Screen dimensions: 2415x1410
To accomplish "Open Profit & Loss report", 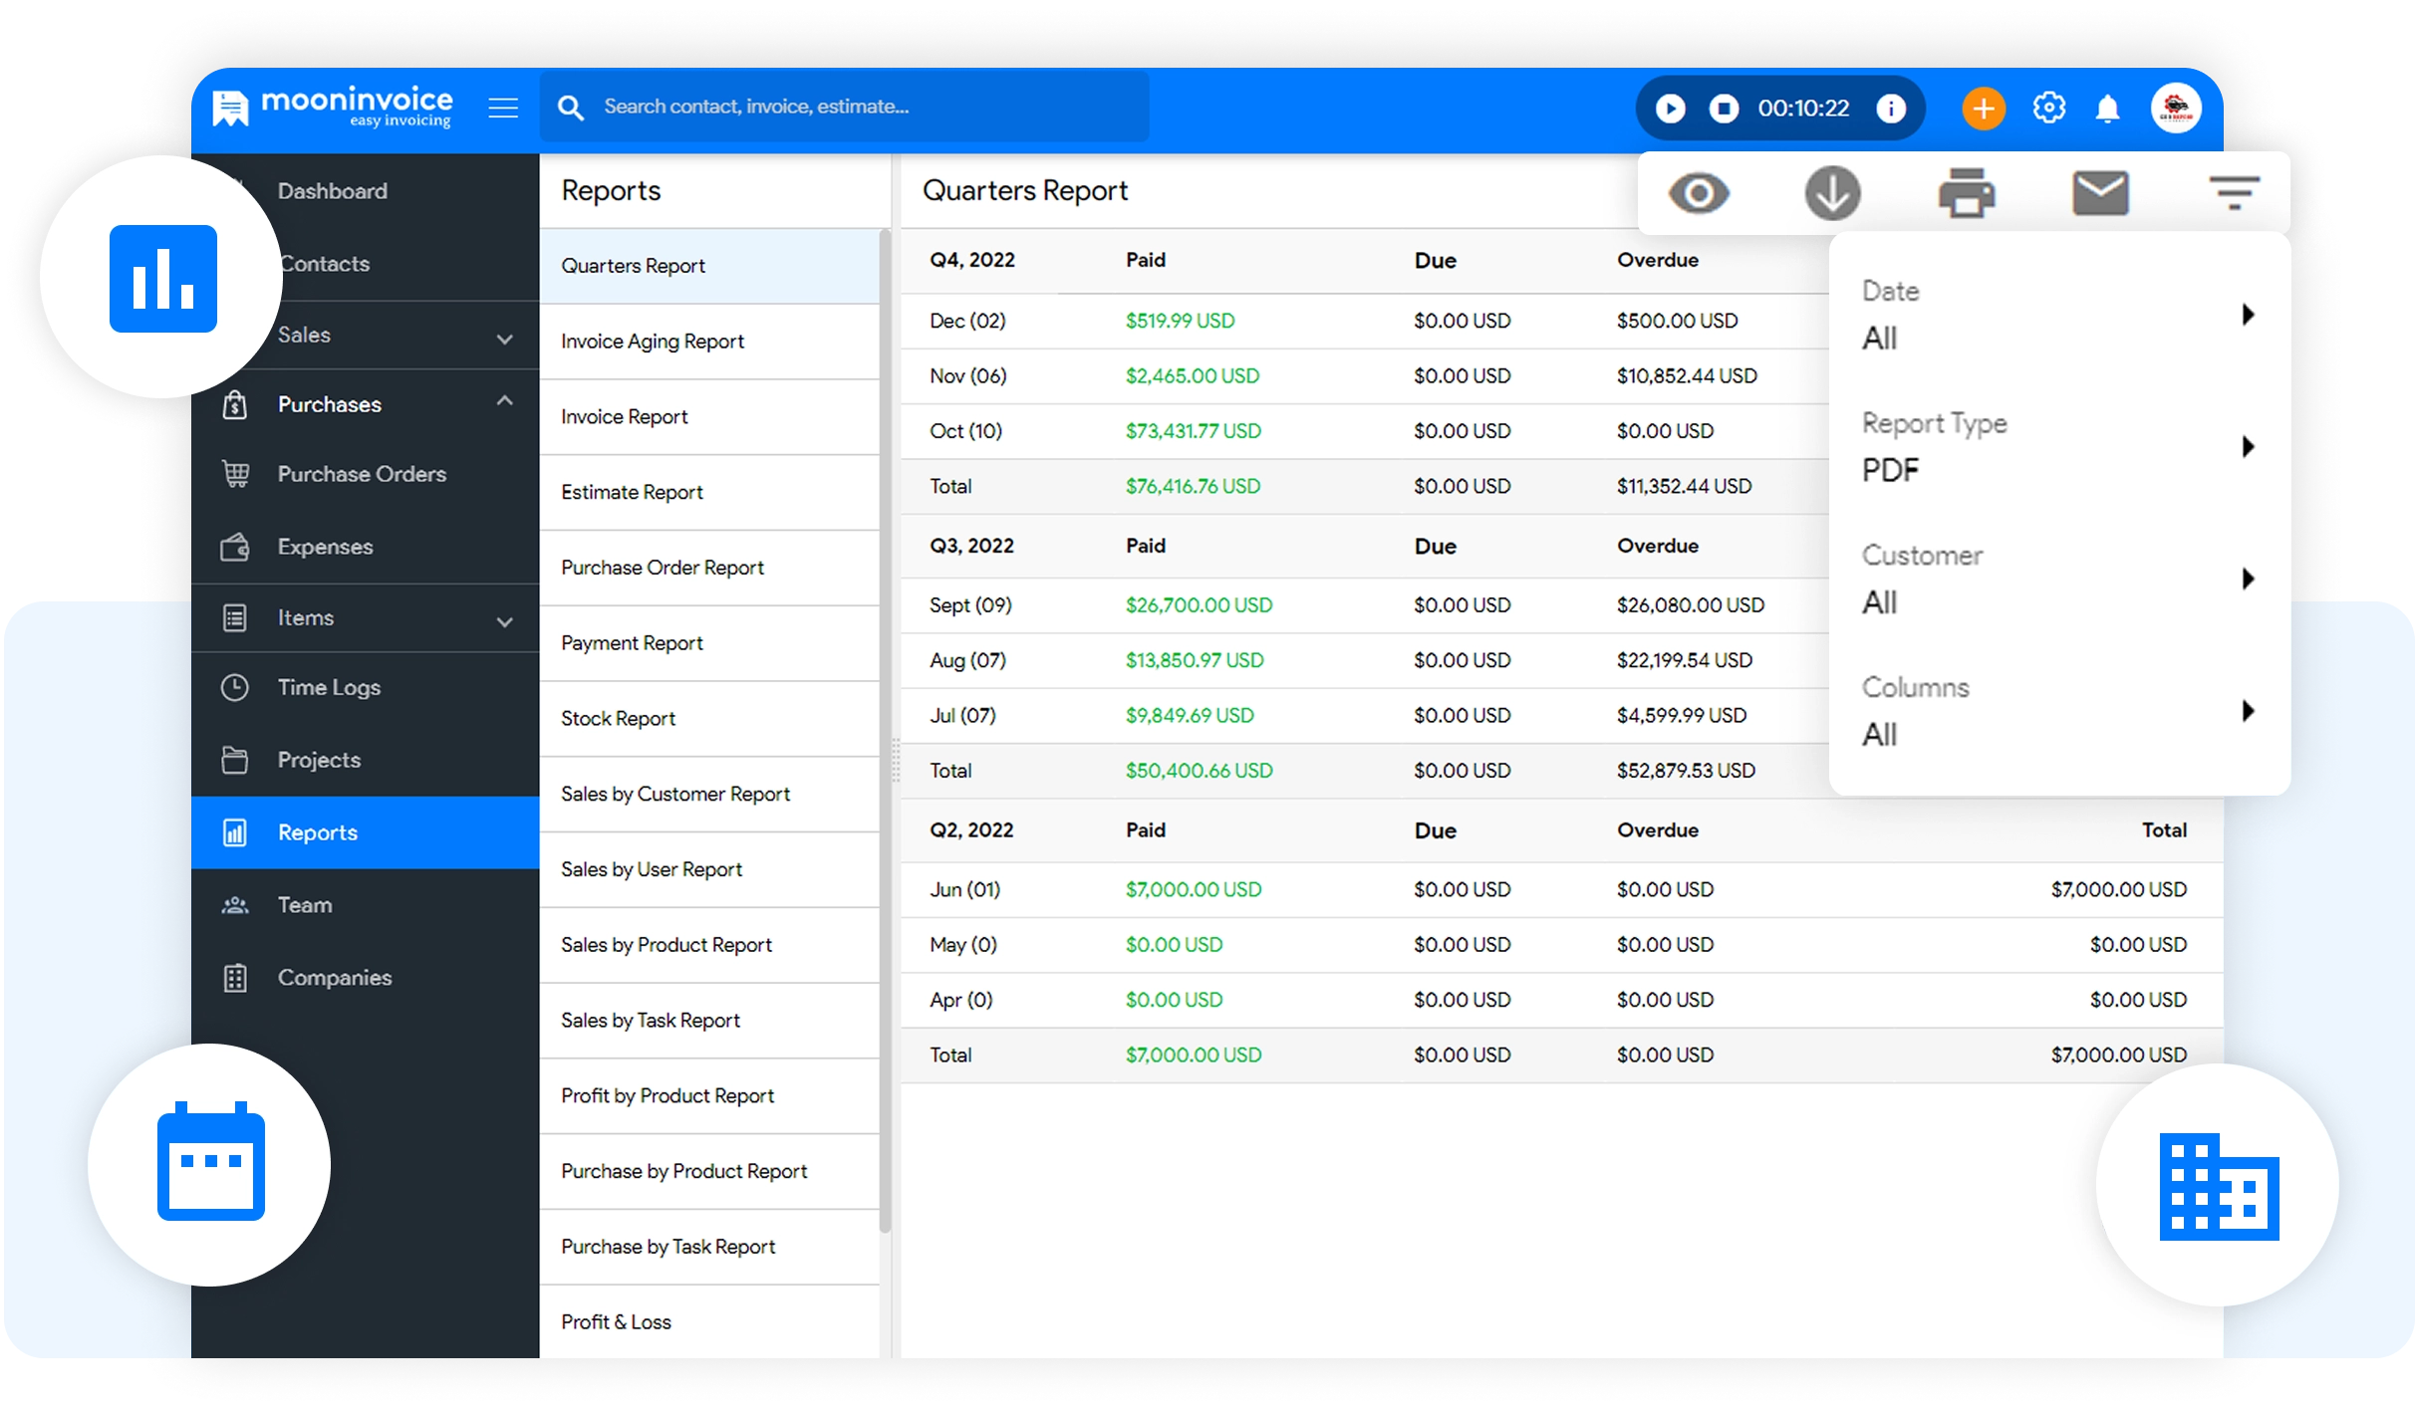I will click(616, 1322).
